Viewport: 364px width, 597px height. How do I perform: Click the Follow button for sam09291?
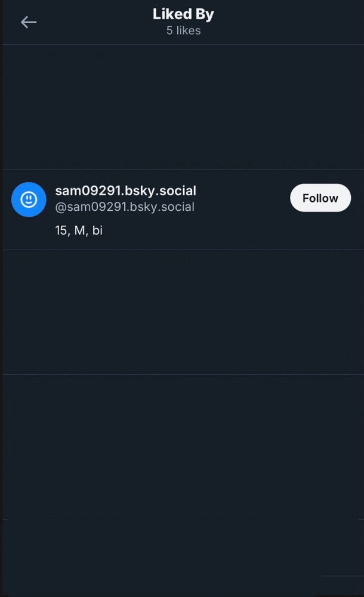click(x=320, y=198)
